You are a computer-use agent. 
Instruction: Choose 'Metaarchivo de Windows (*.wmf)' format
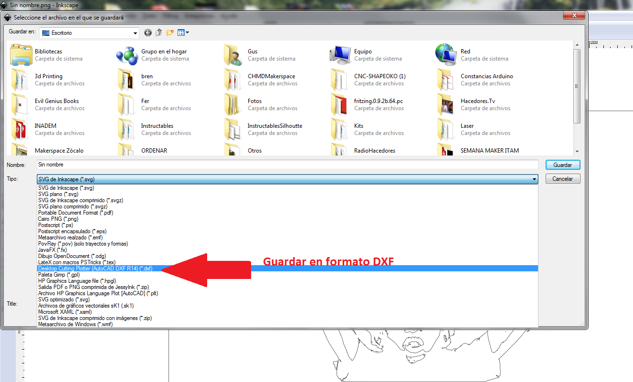[287, 324]
